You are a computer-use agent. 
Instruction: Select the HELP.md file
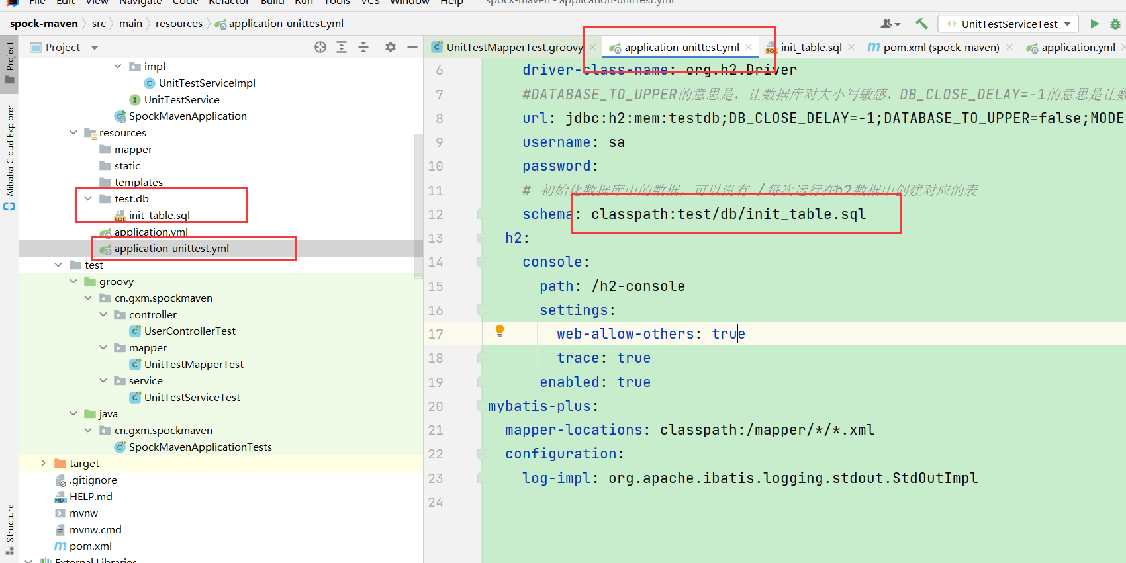pos(91,496)
